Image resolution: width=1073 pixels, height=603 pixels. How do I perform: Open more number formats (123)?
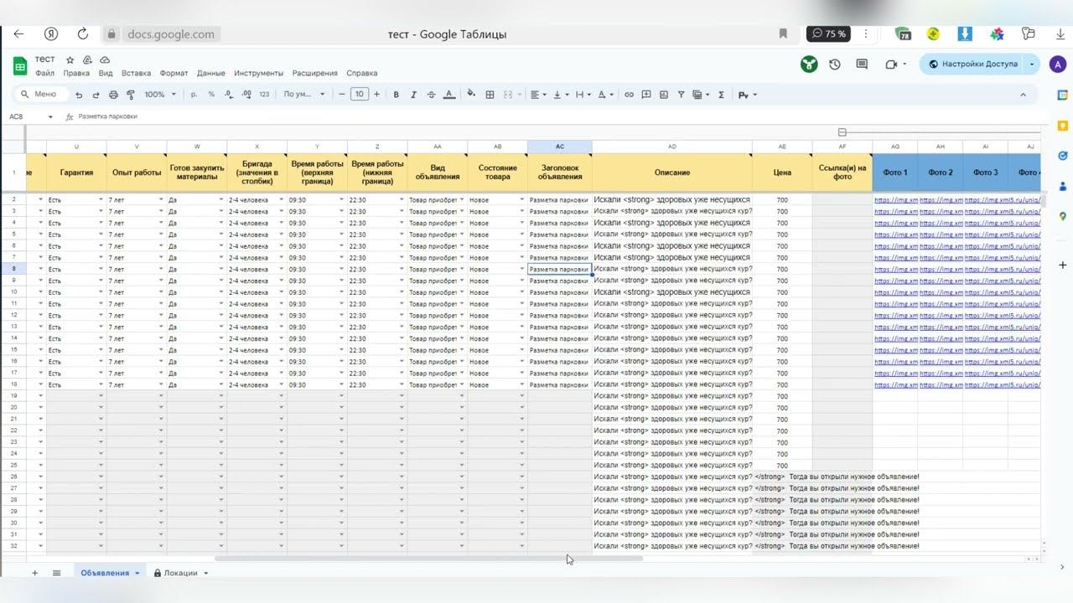click(x=264, y=95)
